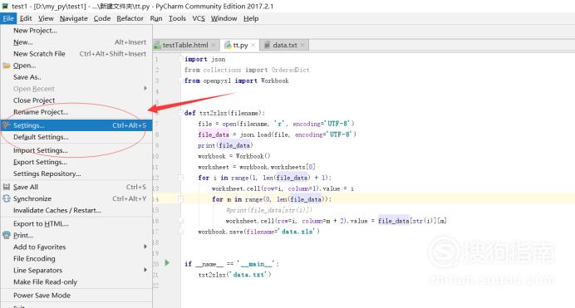Open Settings Repository...

76,174
